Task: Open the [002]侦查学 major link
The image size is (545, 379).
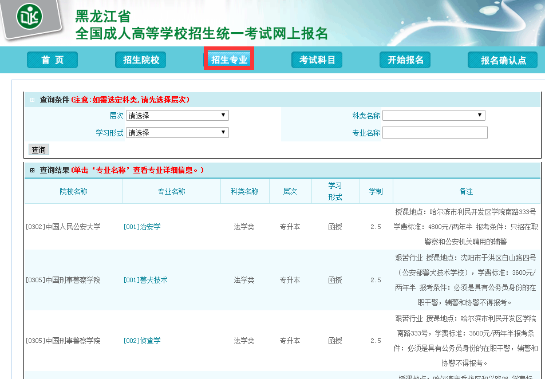Action: click(142, 341)
